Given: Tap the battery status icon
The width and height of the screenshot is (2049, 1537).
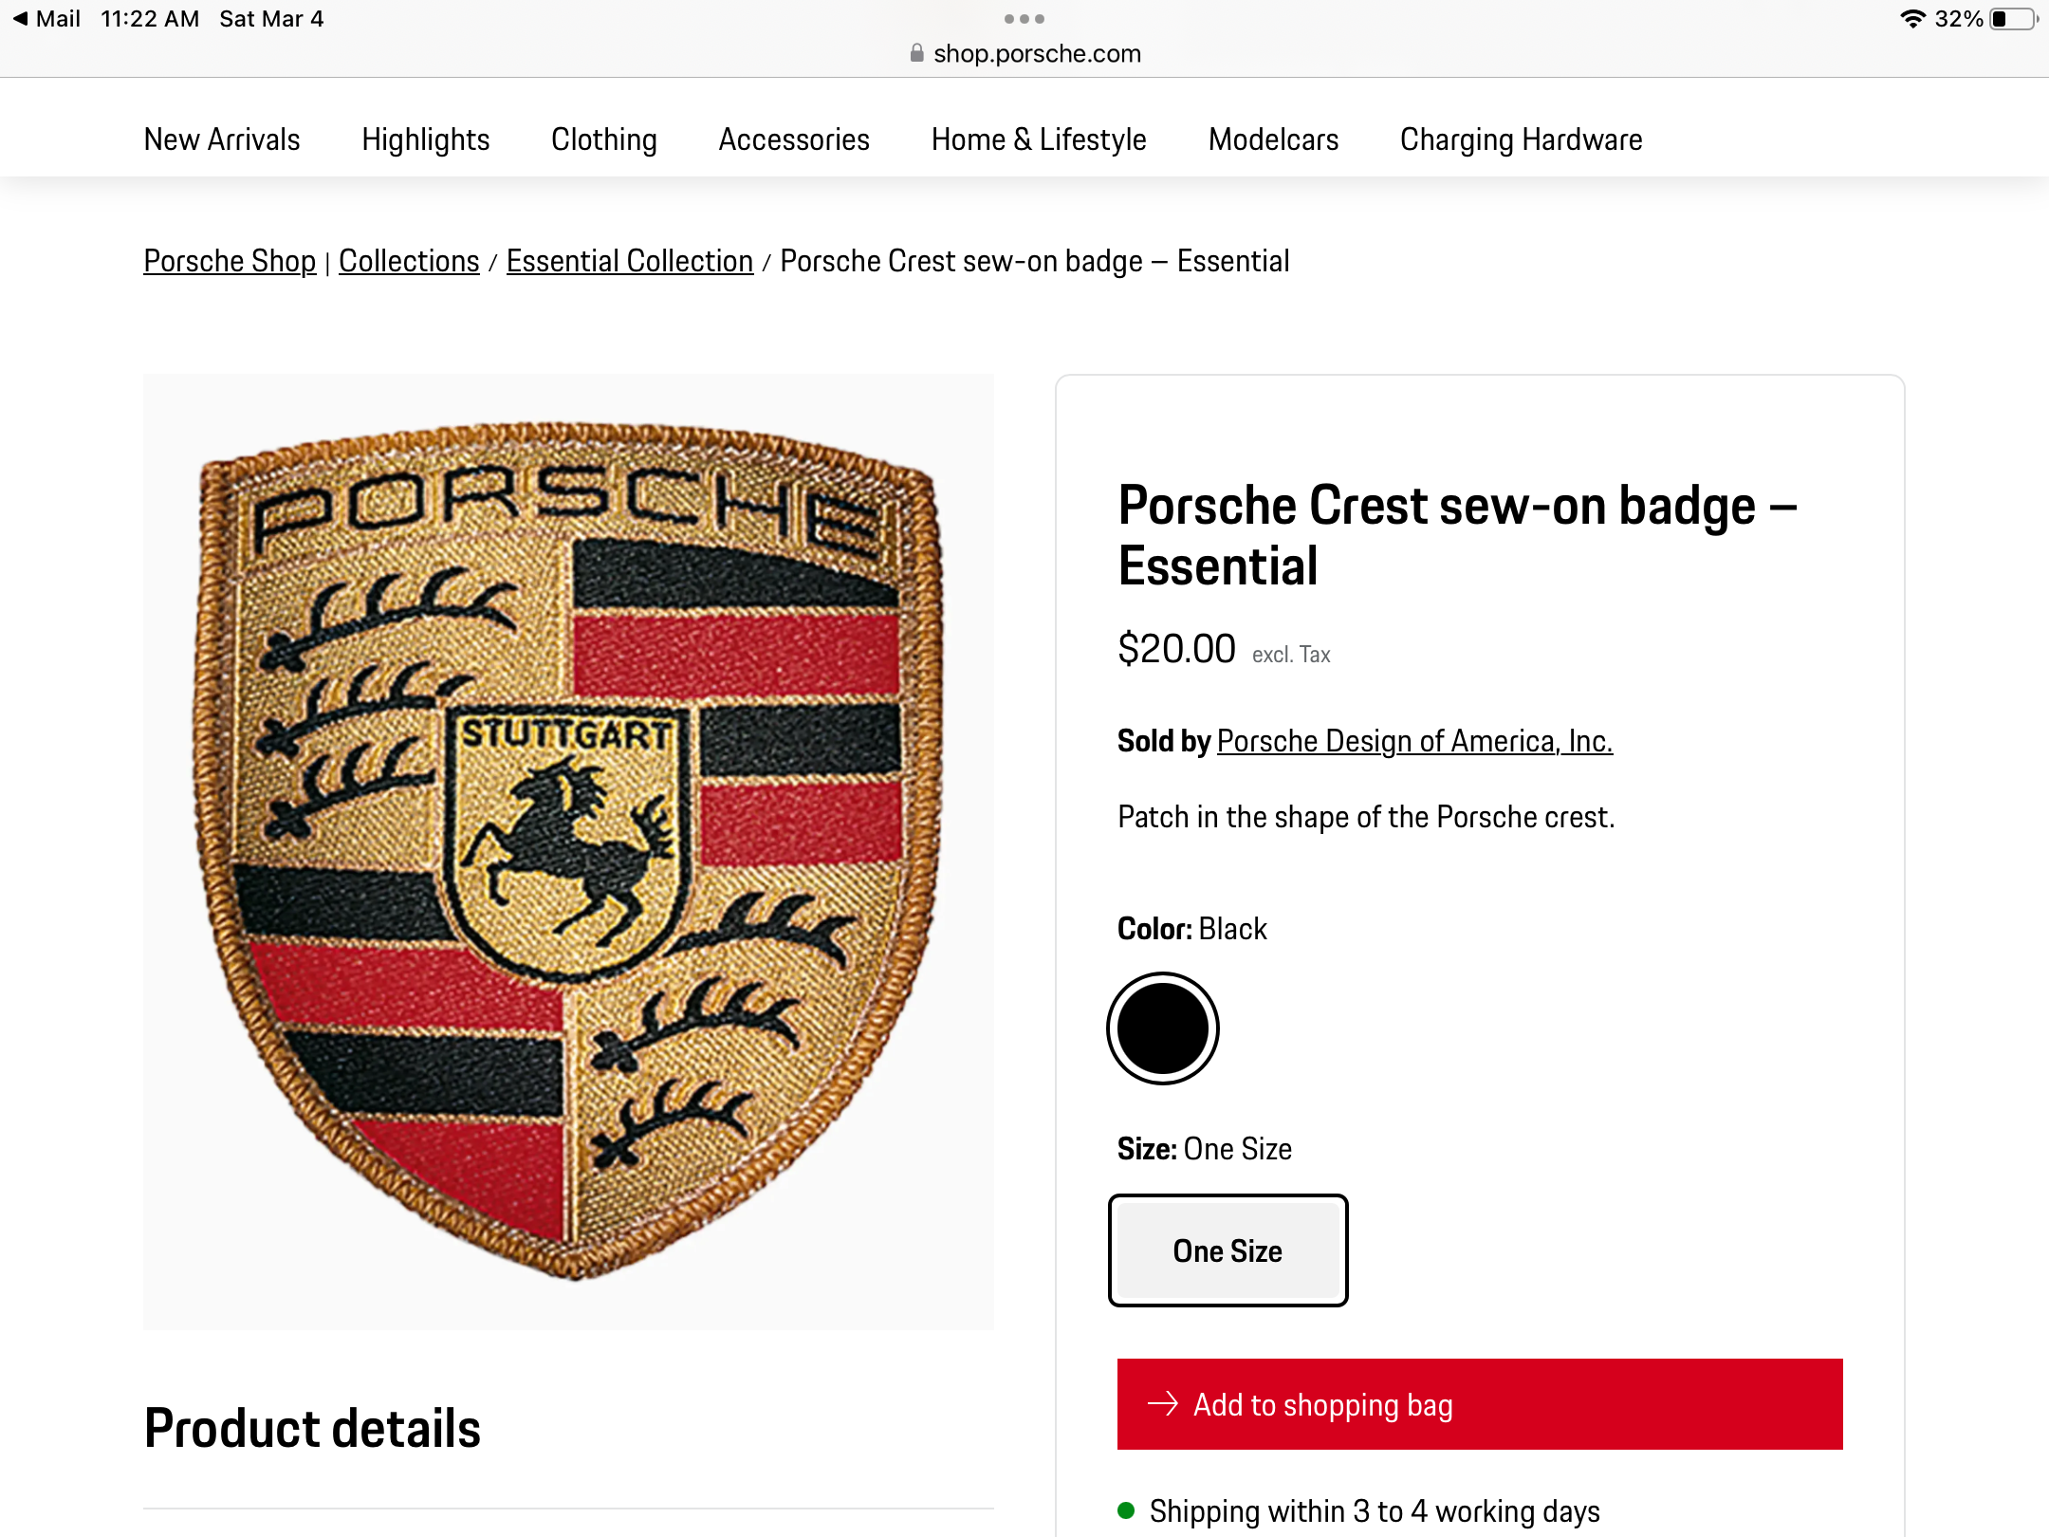Looking at the screenshot, I should click(x=2014, y=19).
